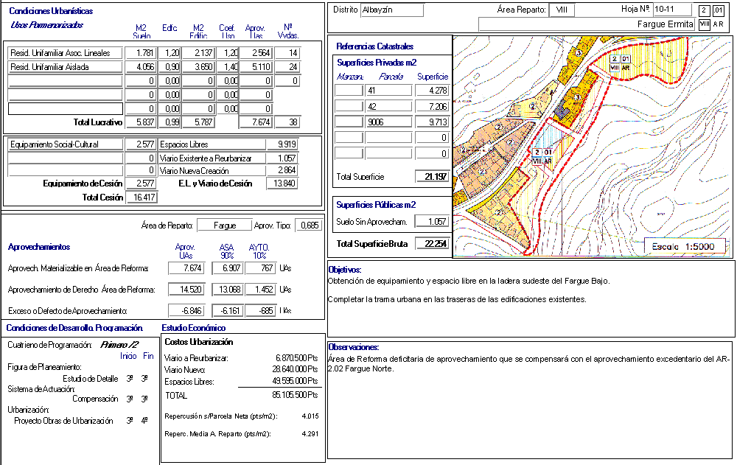Click Parcela field 41

(388, 91)
